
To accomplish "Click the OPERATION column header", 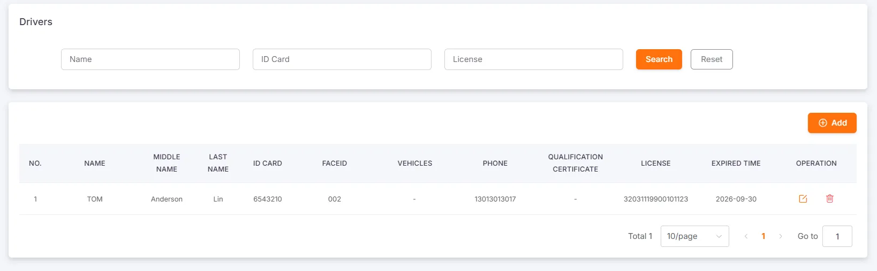I will 816,164.
